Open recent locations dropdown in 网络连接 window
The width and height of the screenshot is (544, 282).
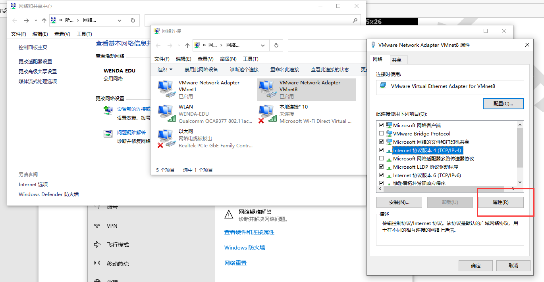[179, 46]
